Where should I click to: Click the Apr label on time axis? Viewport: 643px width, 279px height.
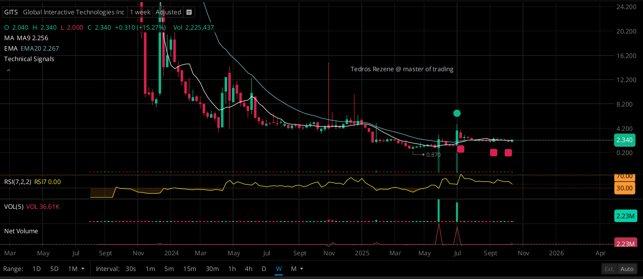600,253
